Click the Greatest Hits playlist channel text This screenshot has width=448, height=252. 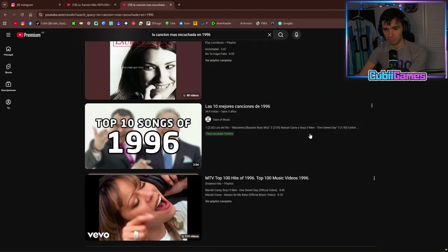pos(213,184)
